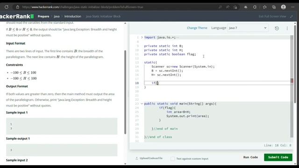299x168 pixels.
Task: Click the problem description scrollbar thumb
Action: (125, 92)
